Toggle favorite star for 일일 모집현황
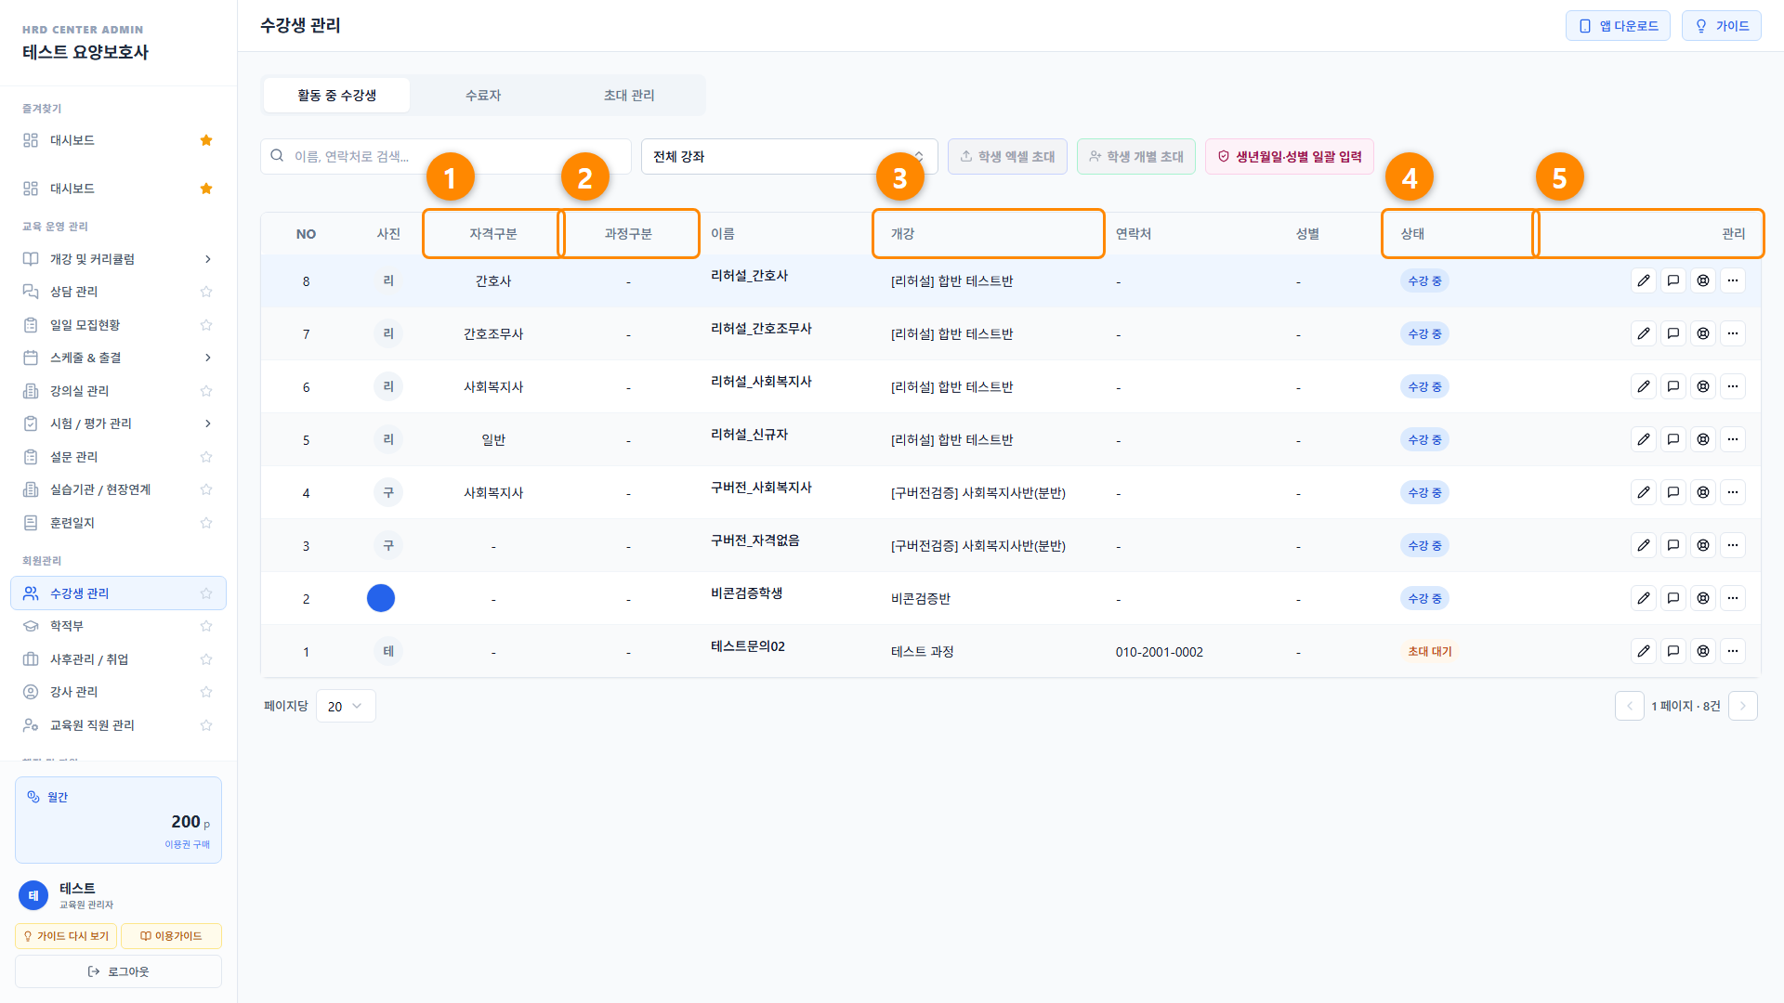The width and height of the screenshot is (1784, 1003). [x=206, y=325]
